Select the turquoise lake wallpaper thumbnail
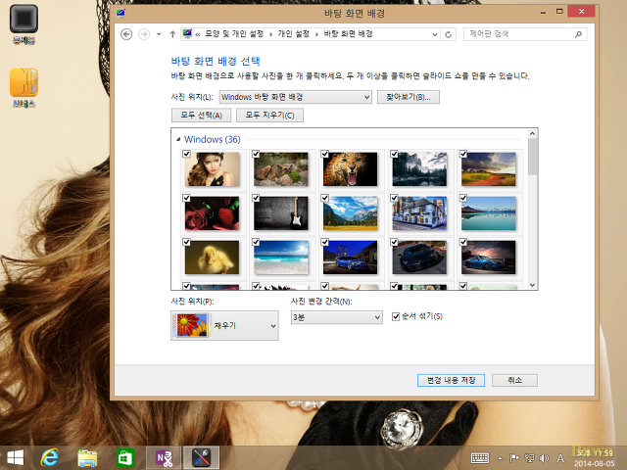The image size is (627, 470). click(489, 213)
